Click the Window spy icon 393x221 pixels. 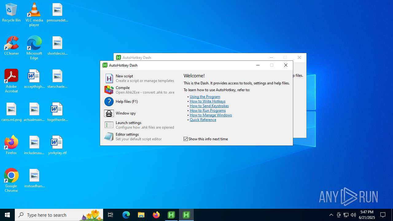point(109,113)
